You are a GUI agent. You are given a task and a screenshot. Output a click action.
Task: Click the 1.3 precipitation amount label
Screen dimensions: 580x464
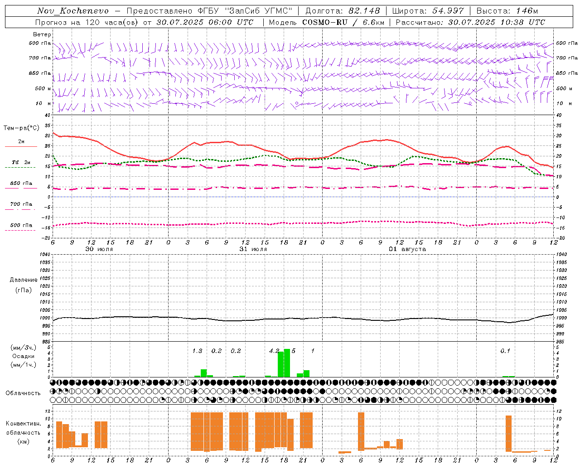197,351
